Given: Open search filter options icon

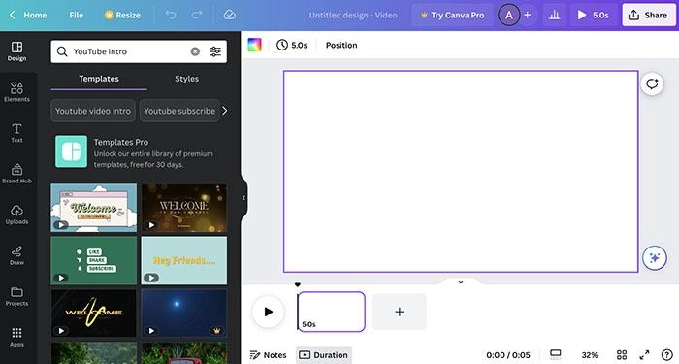Looking at the screenshot, I should click(215, 51).
